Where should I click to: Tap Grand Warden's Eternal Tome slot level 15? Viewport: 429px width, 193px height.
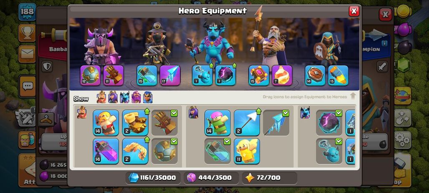[259, 75]
